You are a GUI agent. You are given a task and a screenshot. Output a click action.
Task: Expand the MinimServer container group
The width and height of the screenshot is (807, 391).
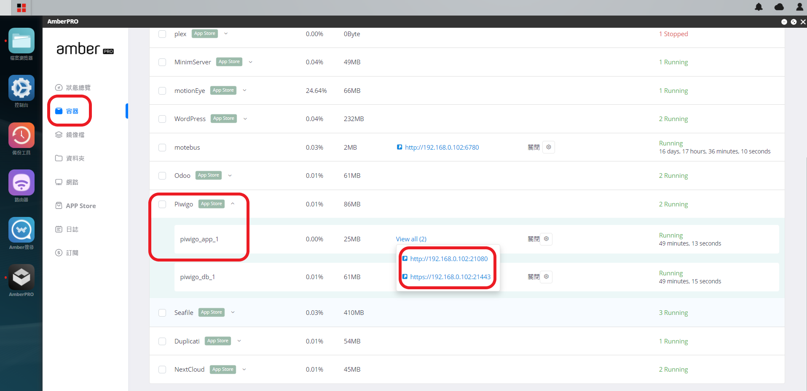click(x=250, y=62)
